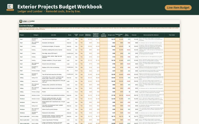Open Include? dropdown for Dumpster and disposal row
Image resolution: width=199 pixels, height=124 pixels.
pos(81,43)
